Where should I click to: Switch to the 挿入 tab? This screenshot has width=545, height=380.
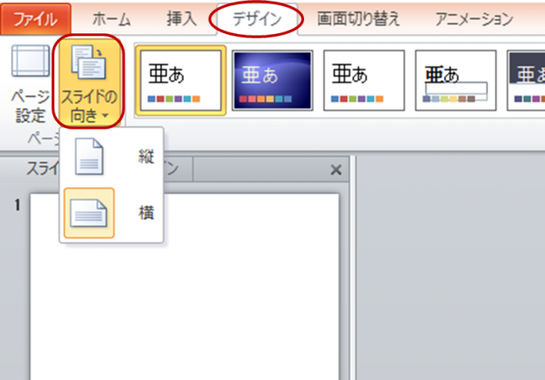(x=176, y=18)
